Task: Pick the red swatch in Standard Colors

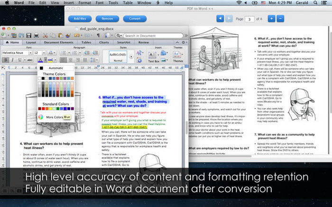Action: tap(43, 108)
